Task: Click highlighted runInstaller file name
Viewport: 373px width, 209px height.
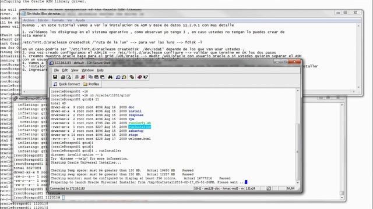Action: click(x=140, y=127)
